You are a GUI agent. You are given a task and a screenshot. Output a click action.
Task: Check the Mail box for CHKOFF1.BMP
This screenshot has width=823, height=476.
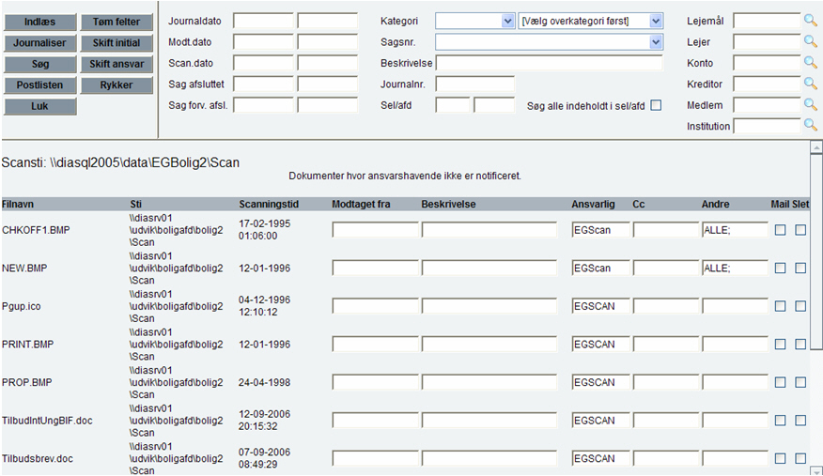[x=781, y=230]
